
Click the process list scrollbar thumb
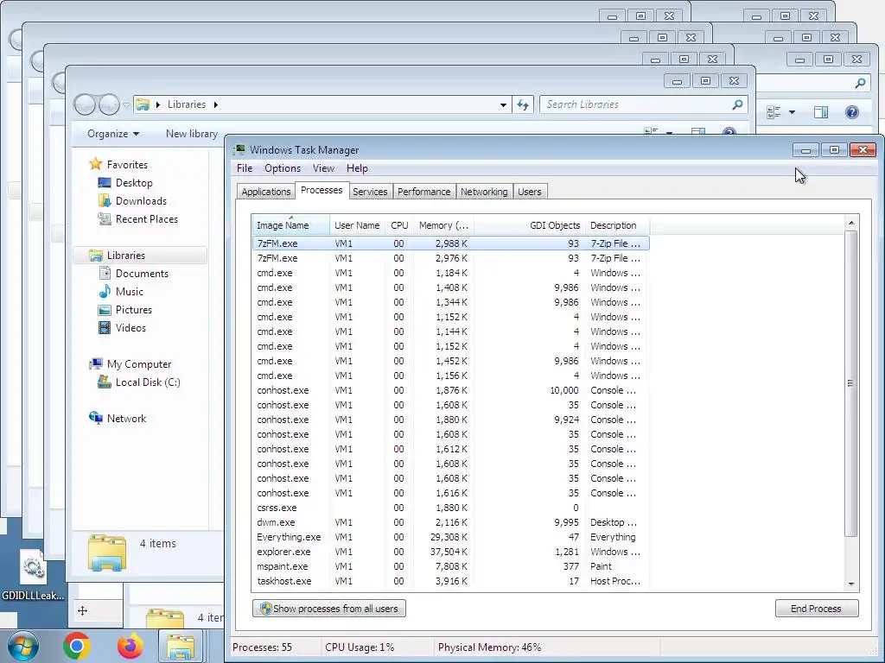[x=851, y=383]
